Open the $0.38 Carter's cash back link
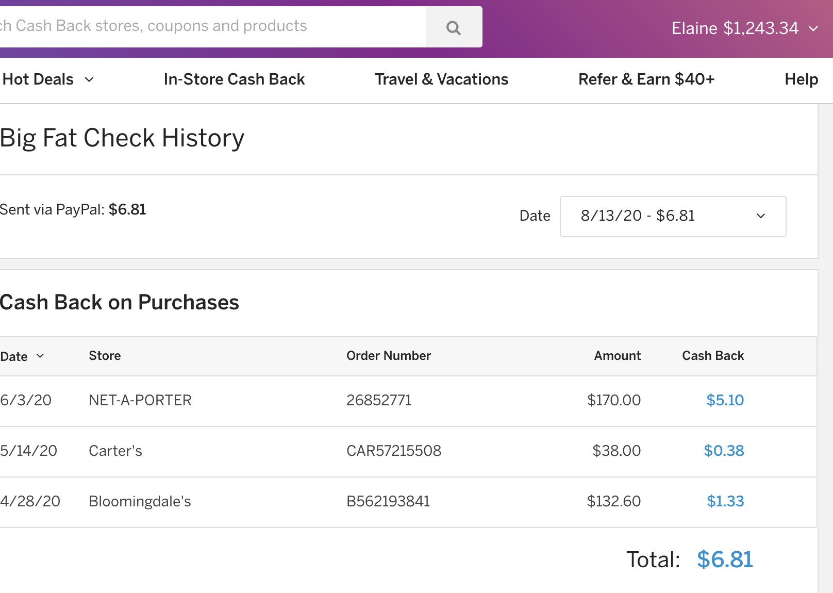 coord(724,451)
